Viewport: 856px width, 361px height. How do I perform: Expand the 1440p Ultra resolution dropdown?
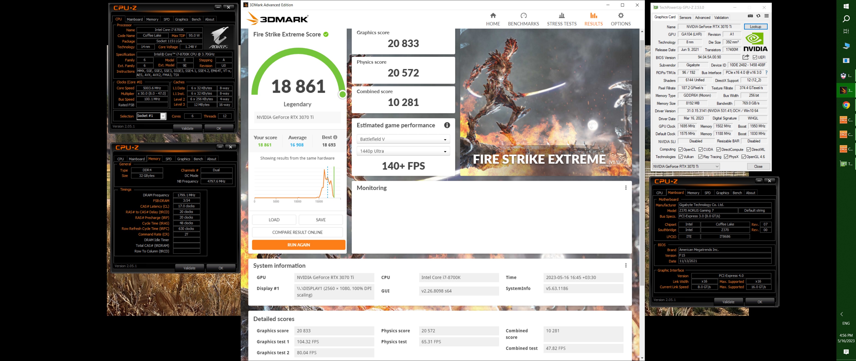403,151
